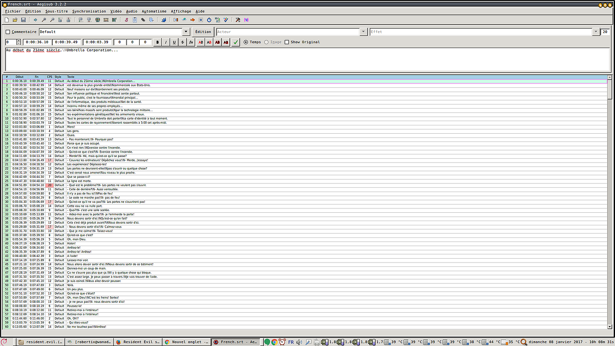Open the Edition menu
The image size is (615, 346).
[33, 11]
